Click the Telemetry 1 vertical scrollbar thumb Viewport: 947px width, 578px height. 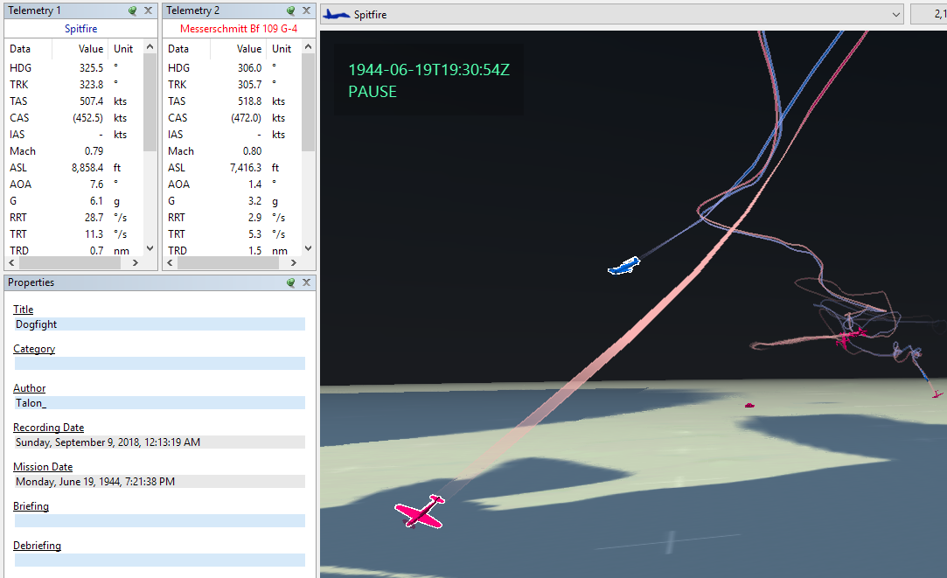[x=150, y=102]
